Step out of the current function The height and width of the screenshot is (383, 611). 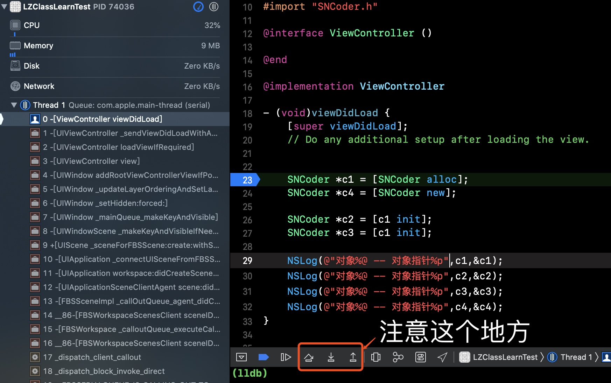(353, 357)
